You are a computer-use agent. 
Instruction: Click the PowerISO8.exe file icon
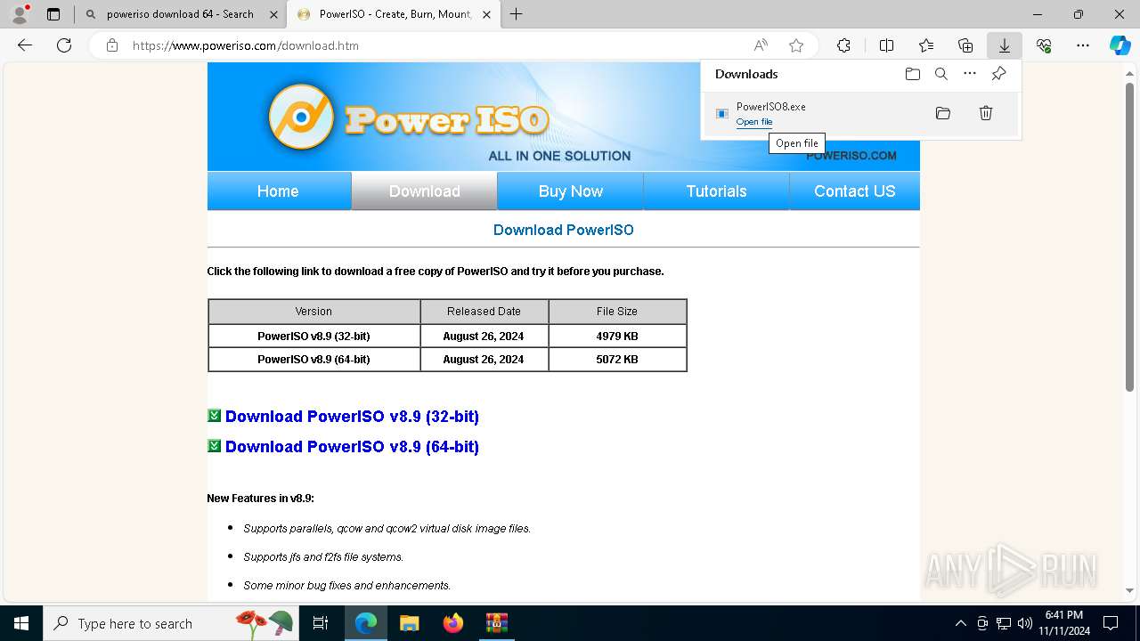pyautogui.click(x=722, y=113)
